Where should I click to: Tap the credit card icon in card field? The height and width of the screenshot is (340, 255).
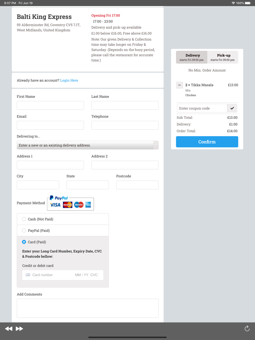tap(28, 275)
